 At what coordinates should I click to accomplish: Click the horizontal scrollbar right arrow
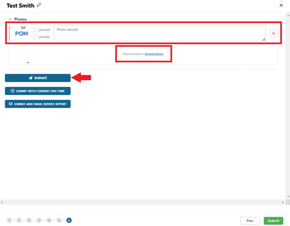[287, 202]
